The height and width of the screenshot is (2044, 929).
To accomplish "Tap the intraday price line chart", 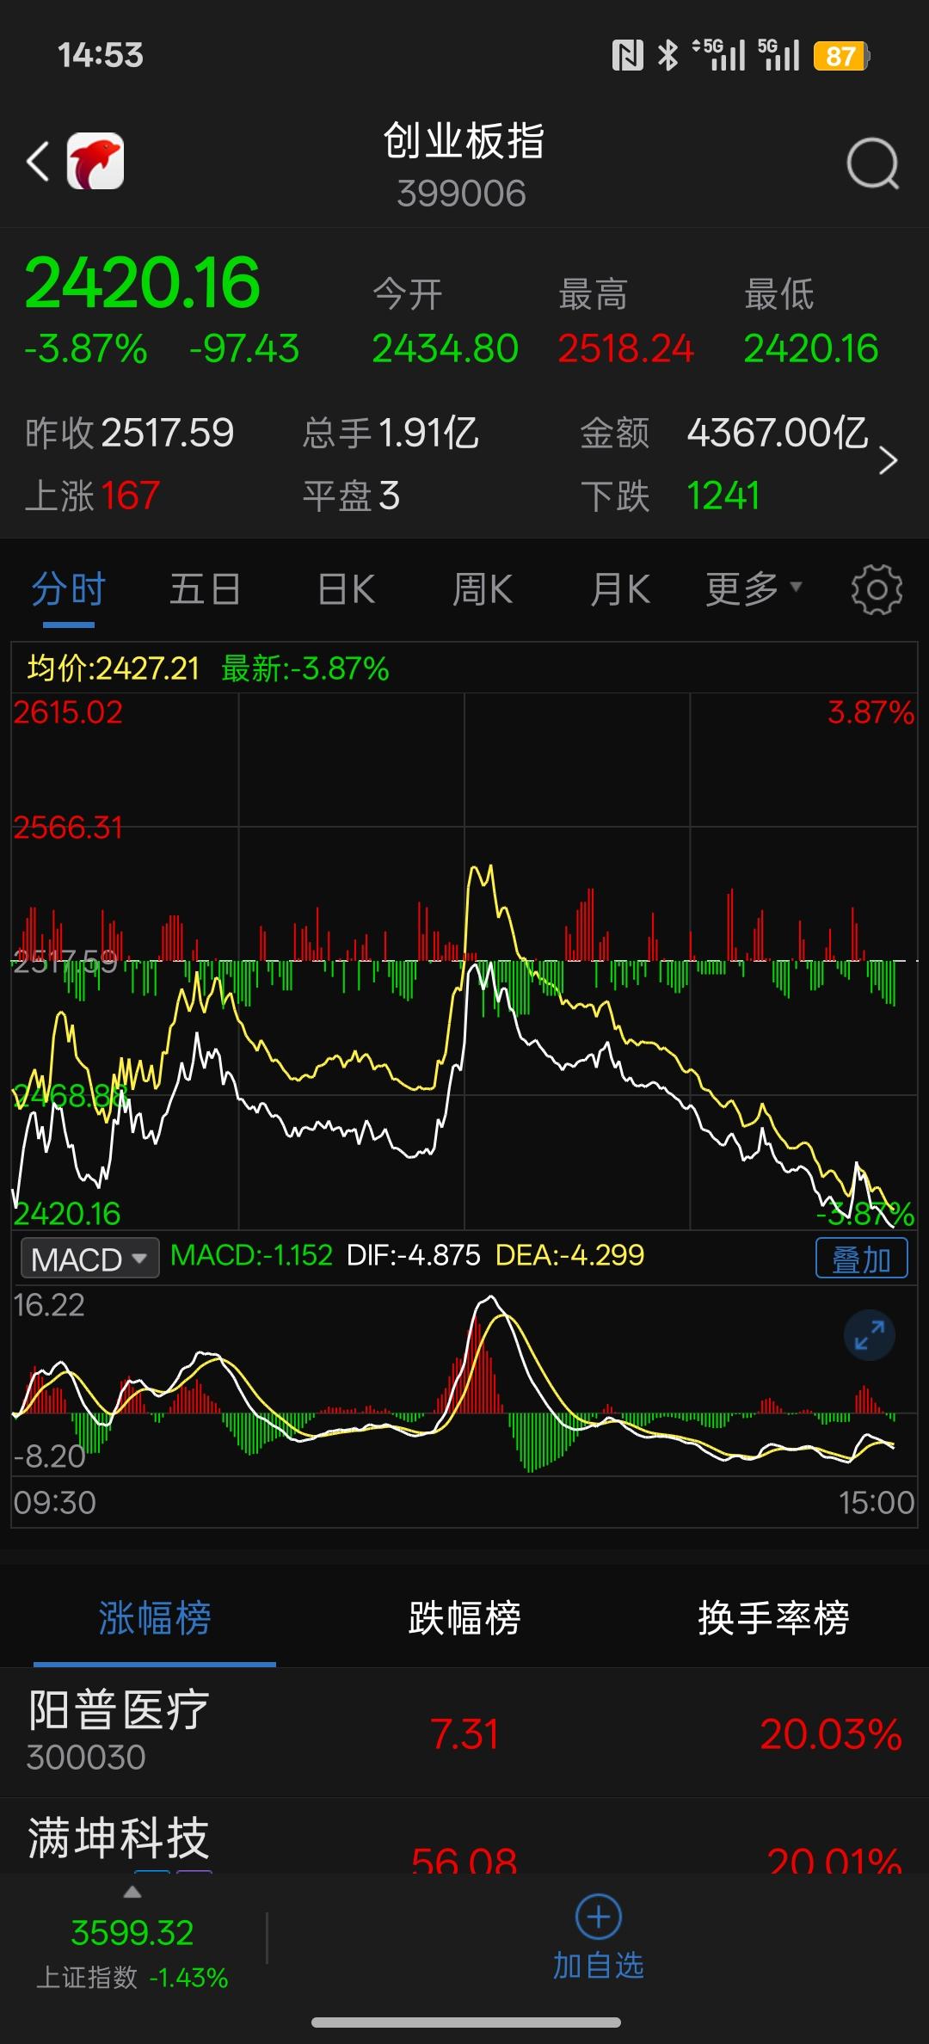I will [464, 961].
